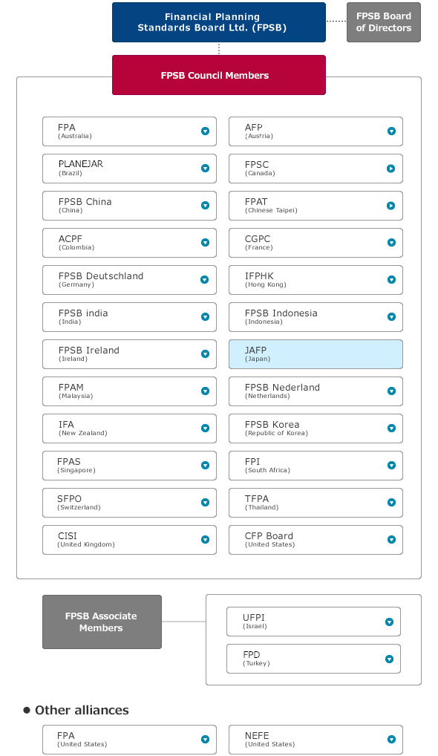This screenshot has height=756, width=438.
Task: Click the arrow icon beside FPA Australia
Action: (206, 131)
